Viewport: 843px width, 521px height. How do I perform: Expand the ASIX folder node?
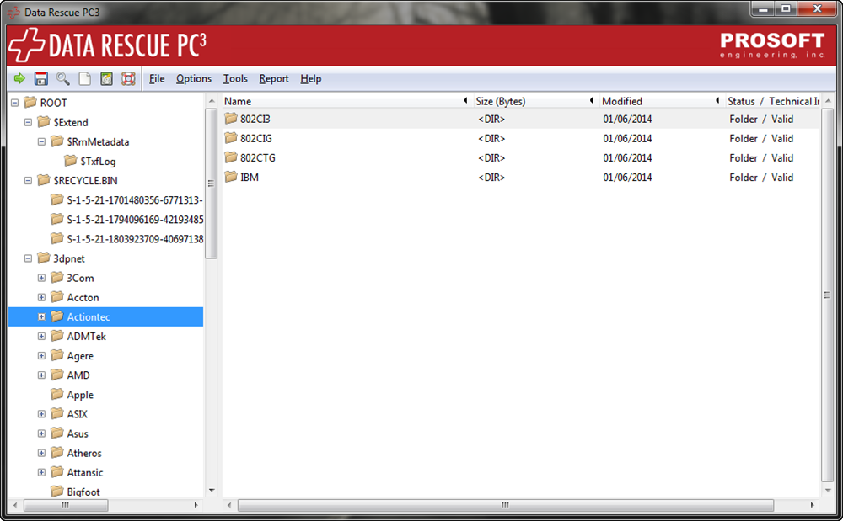pyautogui.click(x=41, y=414)
